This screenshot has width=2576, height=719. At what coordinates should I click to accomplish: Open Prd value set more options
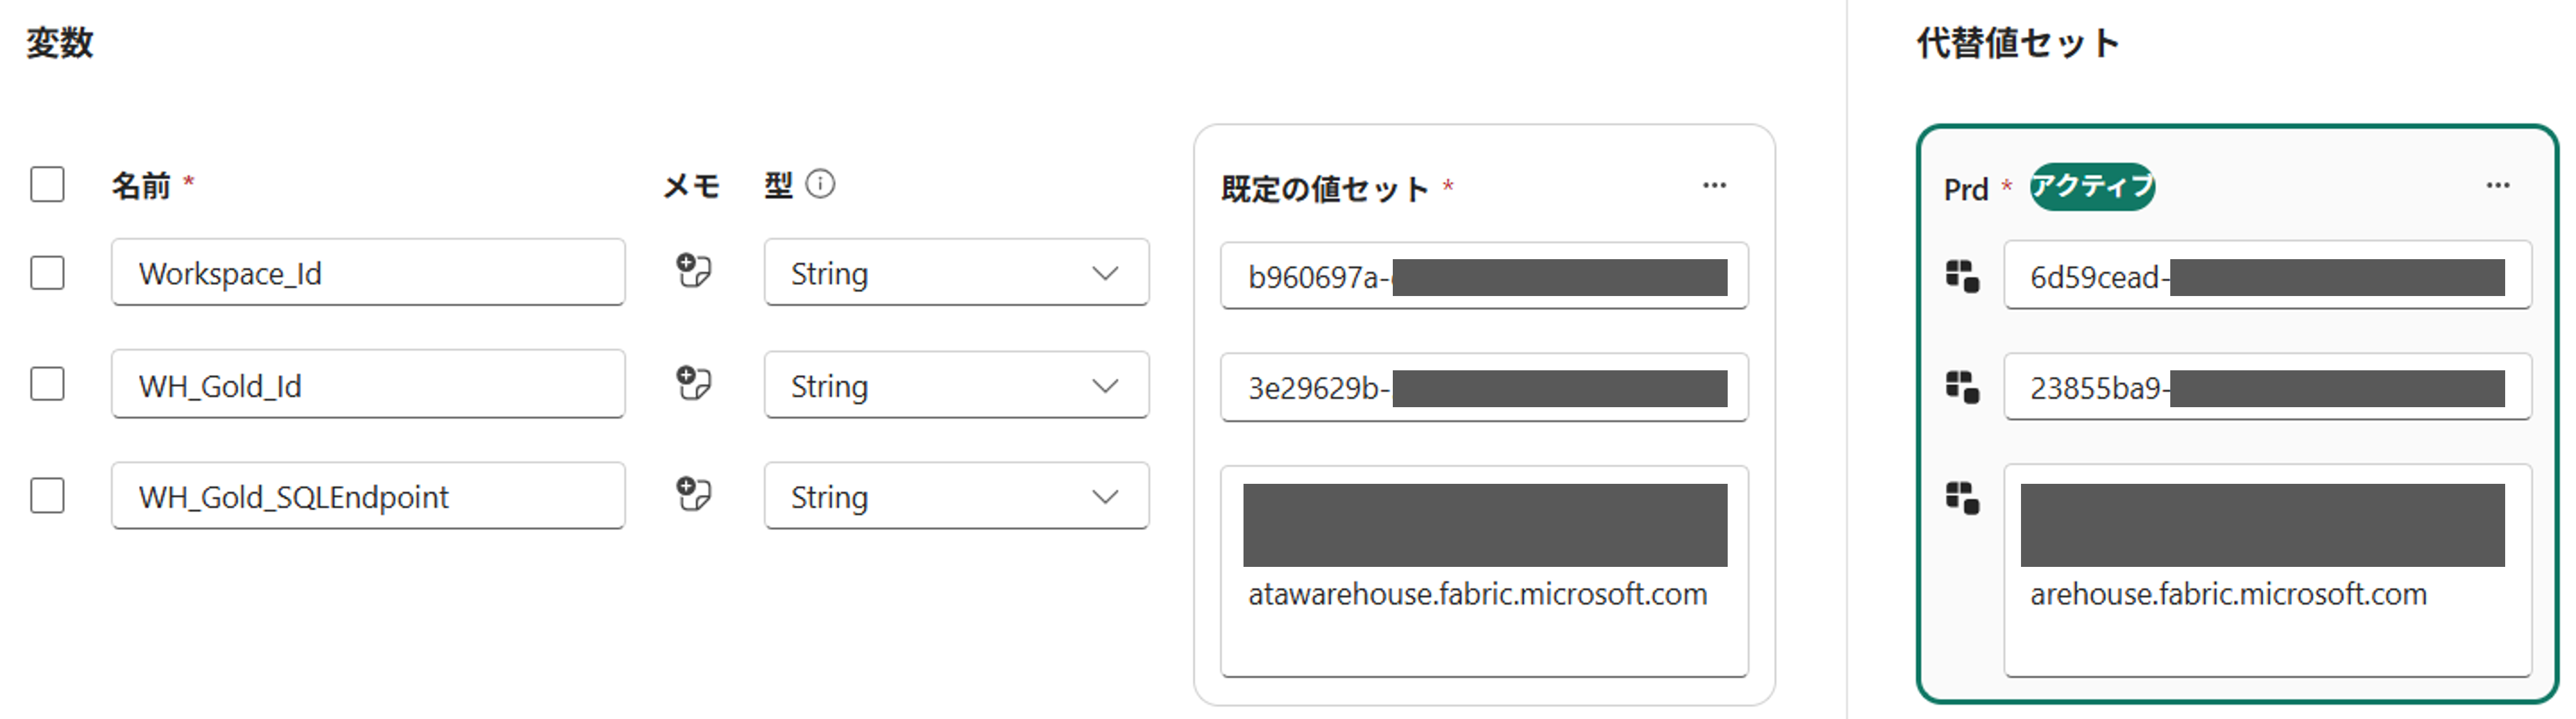(x=2497, y=185)
